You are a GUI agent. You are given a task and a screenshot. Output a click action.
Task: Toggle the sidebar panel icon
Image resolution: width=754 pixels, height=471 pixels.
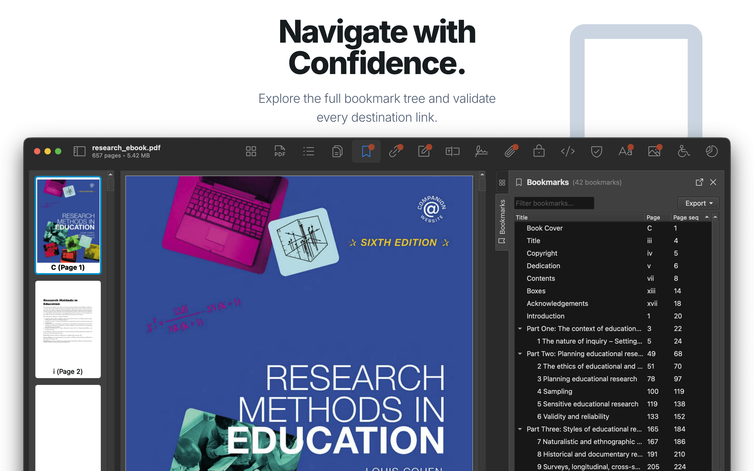79,152
